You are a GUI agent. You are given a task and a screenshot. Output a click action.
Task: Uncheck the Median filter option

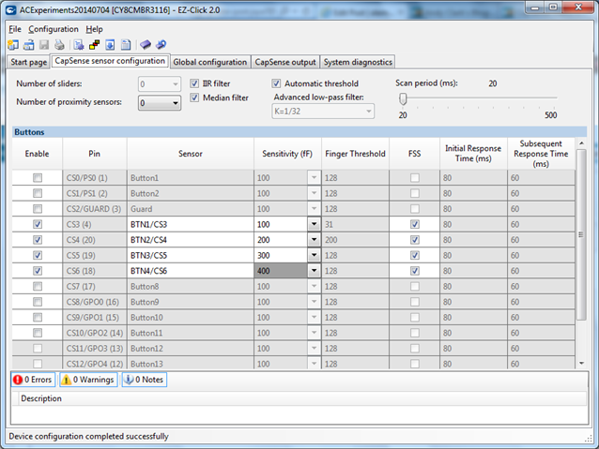point(195,97)
